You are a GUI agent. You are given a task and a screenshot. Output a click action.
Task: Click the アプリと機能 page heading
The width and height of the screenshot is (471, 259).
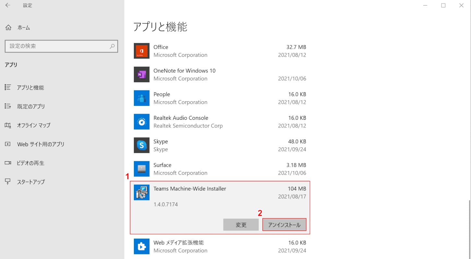pyautogui.click(x=160, y=27)
